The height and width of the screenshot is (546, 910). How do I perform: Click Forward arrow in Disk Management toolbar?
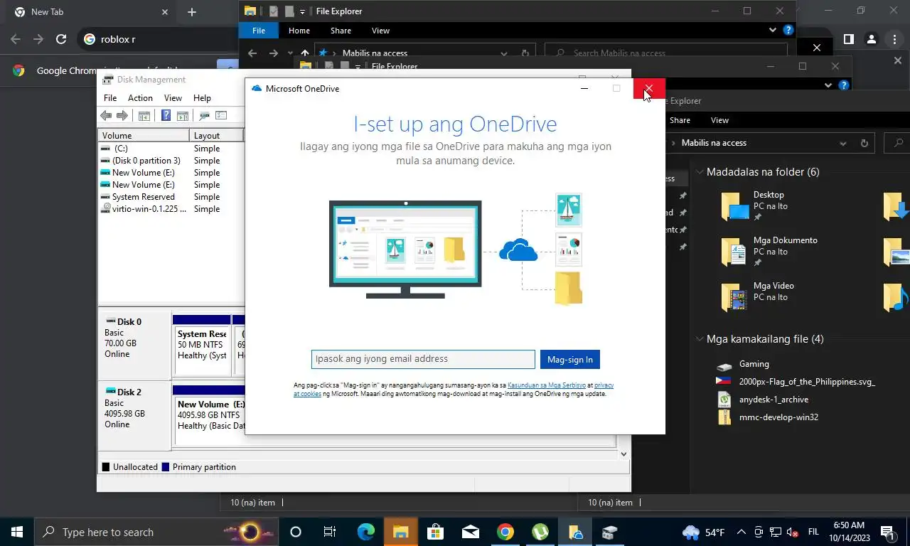point(122,116)
